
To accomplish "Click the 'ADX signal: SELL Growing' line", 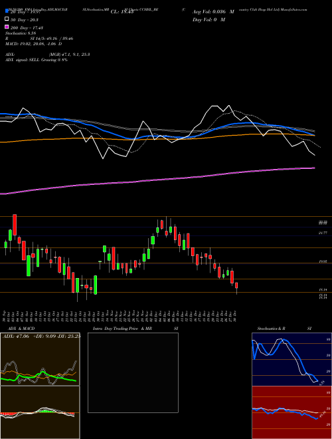I will click(37, 60).
